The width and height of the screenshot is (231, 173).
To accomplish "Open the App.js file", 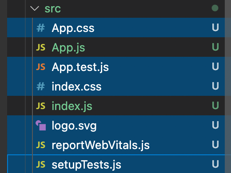I will tap(68, 48).
